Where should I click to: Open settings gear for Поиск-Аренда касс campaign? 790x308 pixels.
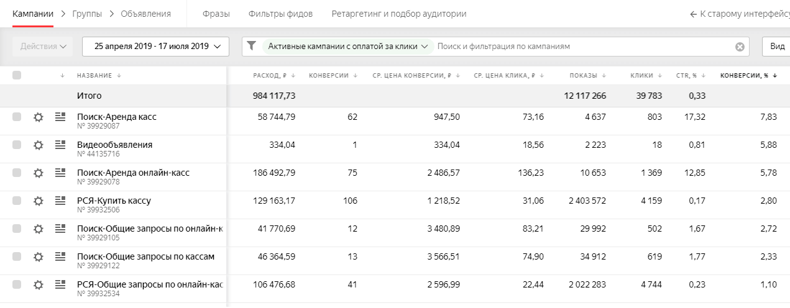pos(38,117)
